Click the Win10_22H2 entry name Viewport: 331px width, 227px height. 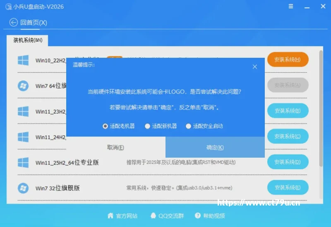[x=51, y=61]
